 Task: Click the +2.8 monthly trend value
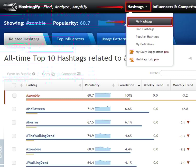[185, 109]
